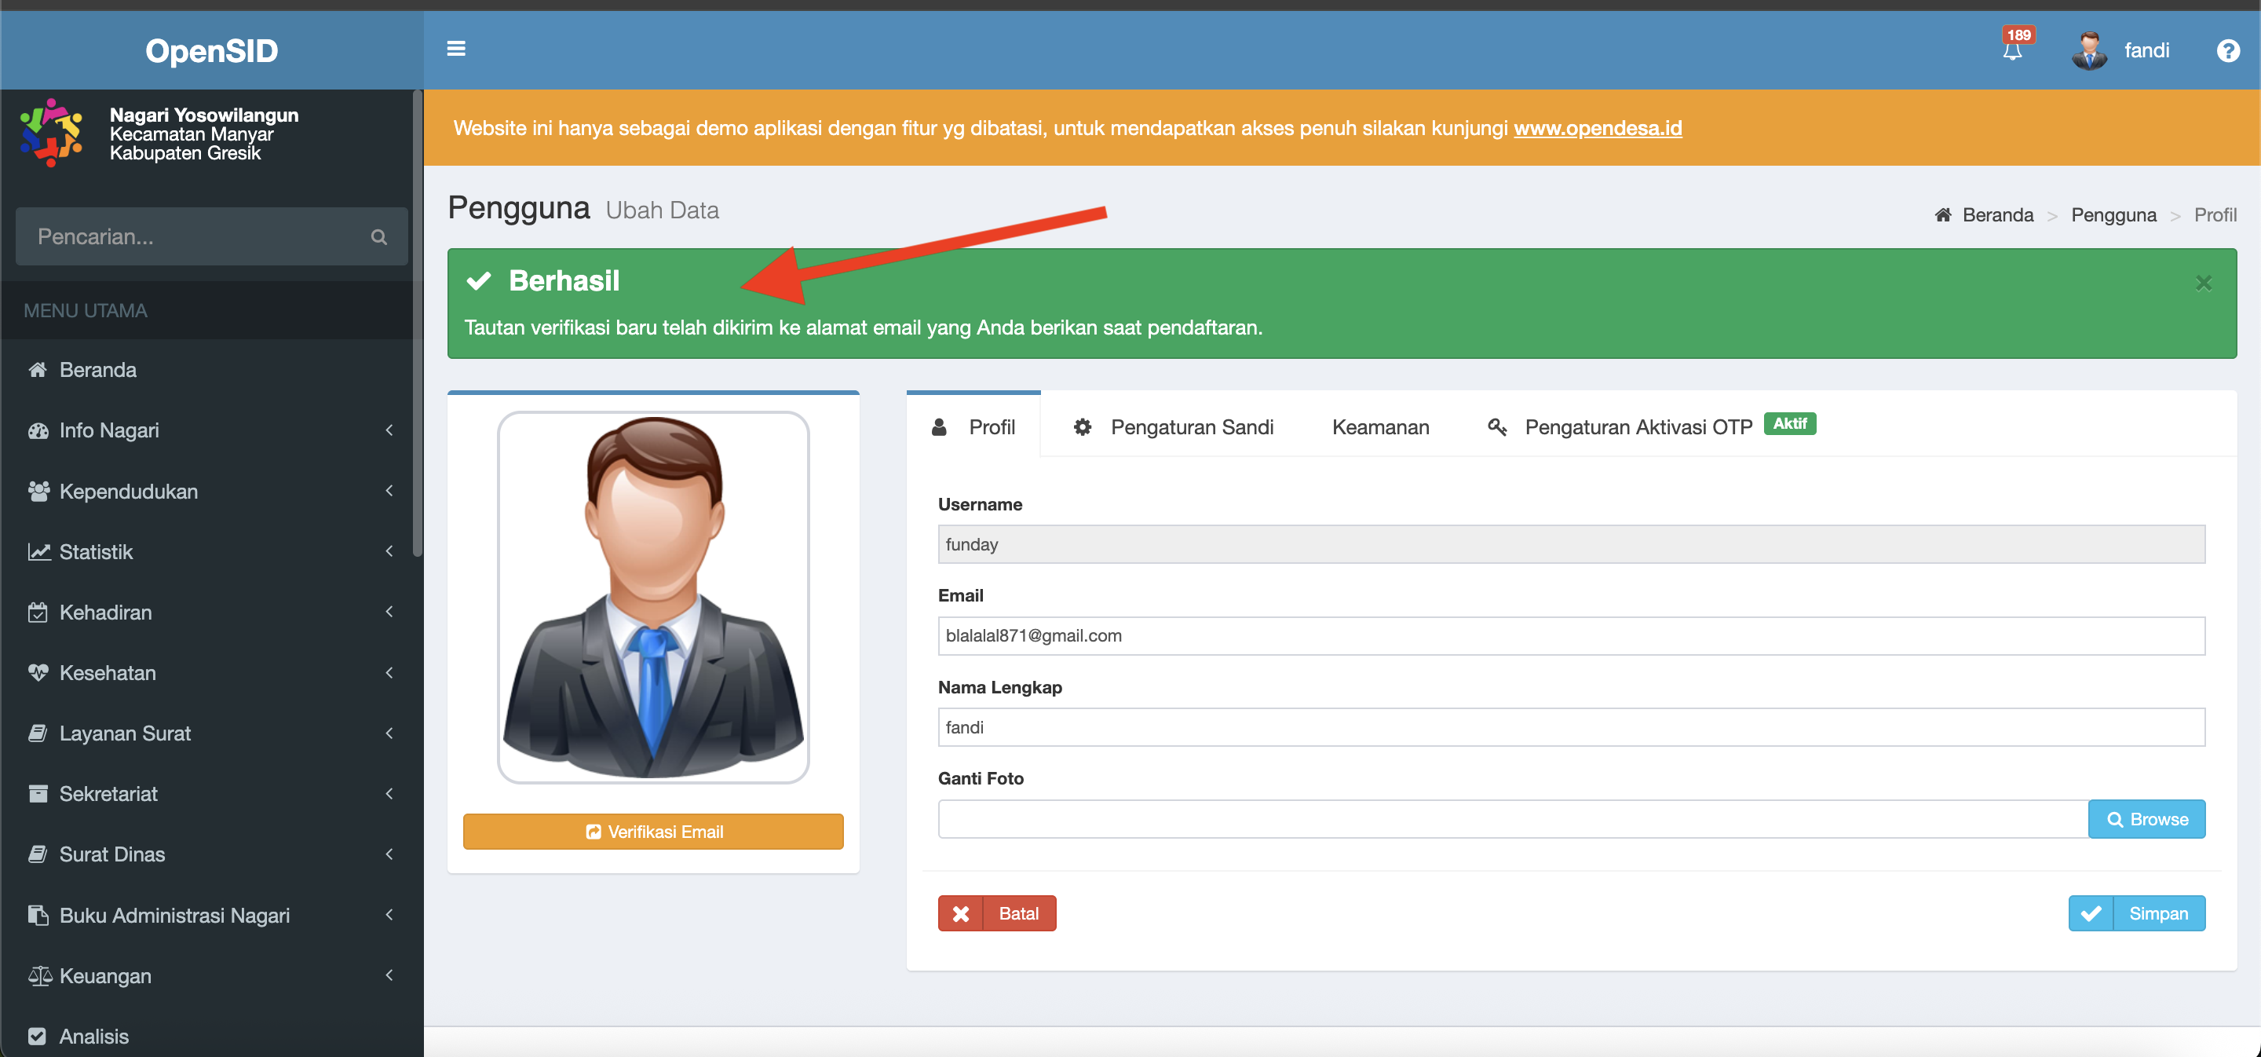Click the Nagari Yosowilangun logo
Screen dimensions: 2261x1057
(x=51, y=133)
